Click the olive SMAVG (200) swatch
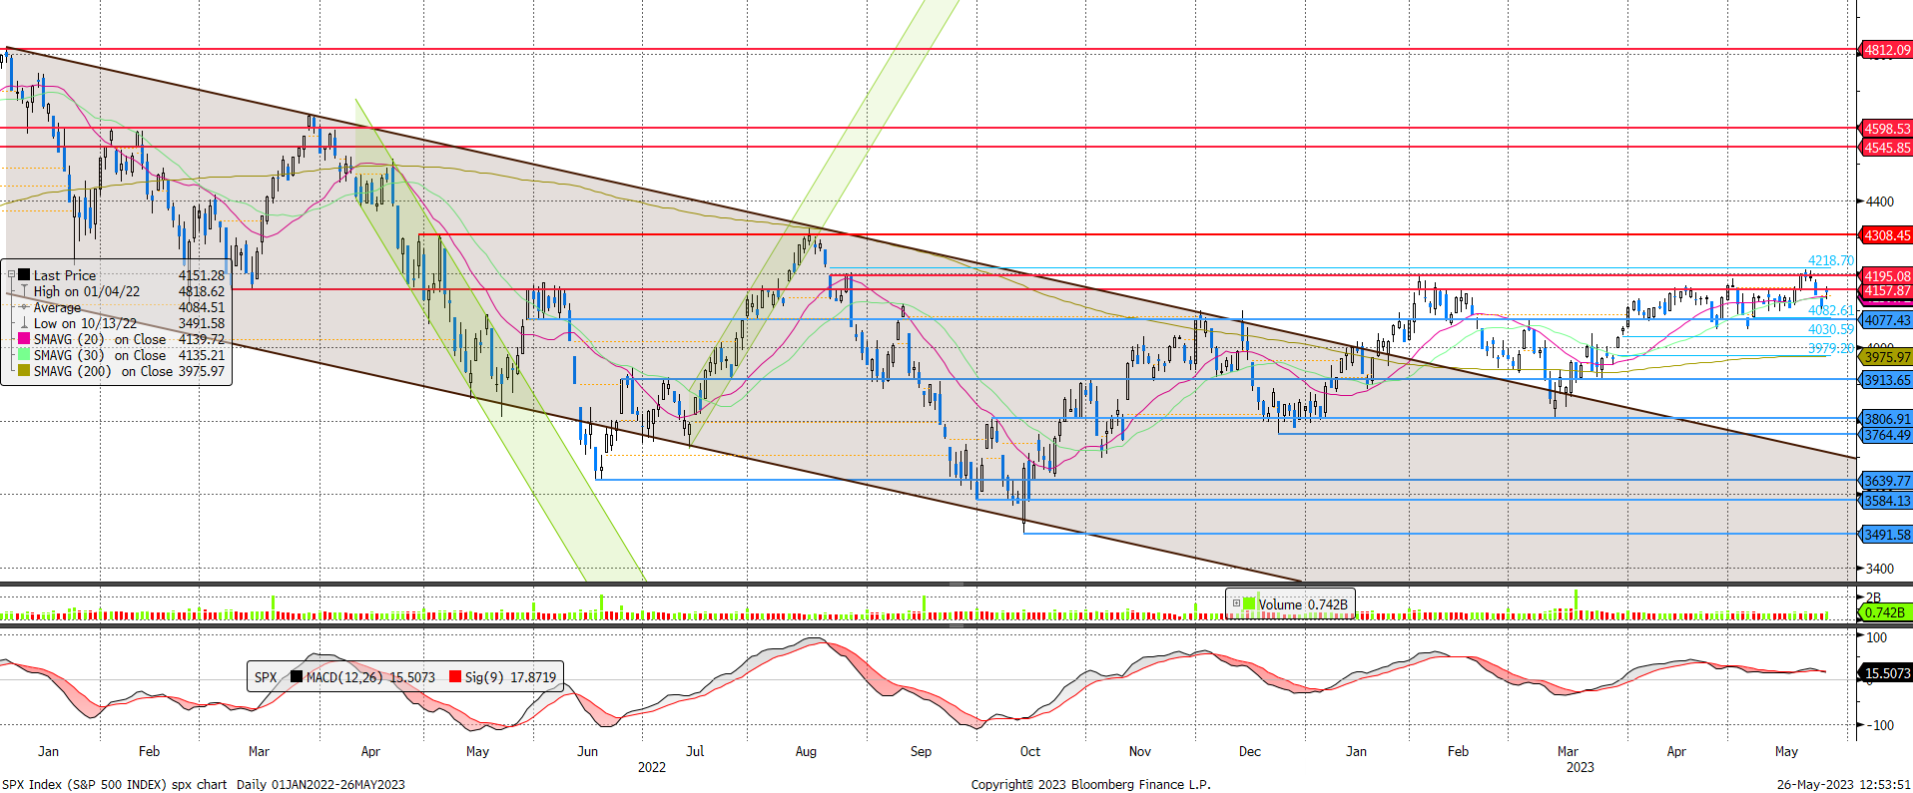The image size is (1913, 793). (24, 370)
